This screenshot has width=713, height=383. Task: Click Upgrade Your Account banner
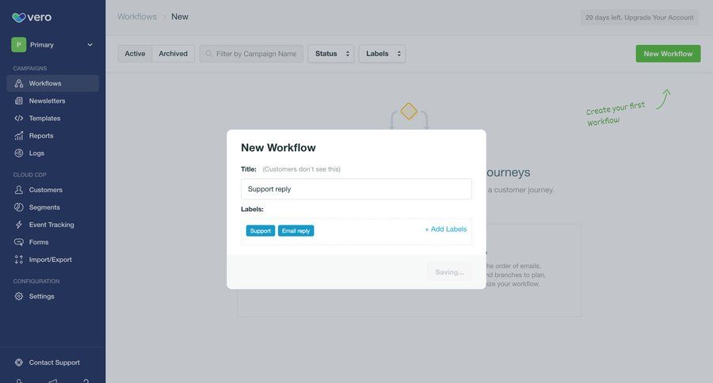tap(639, 17)
